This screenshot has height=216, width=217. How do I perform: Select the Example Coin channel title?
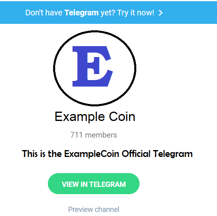95,117
